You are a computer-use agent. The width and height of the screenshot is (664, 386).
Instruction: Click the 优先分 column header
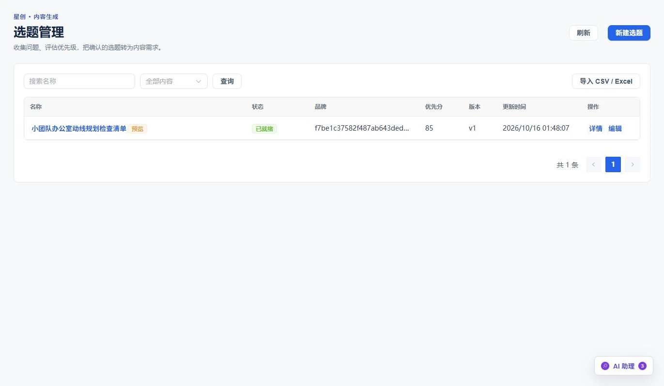pyautogui.click(x=434, y=107)
